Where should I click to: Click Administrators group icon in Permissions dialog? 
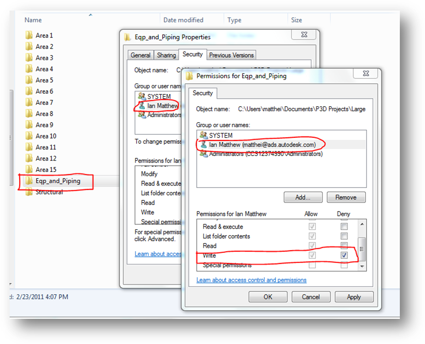point(204,154)
